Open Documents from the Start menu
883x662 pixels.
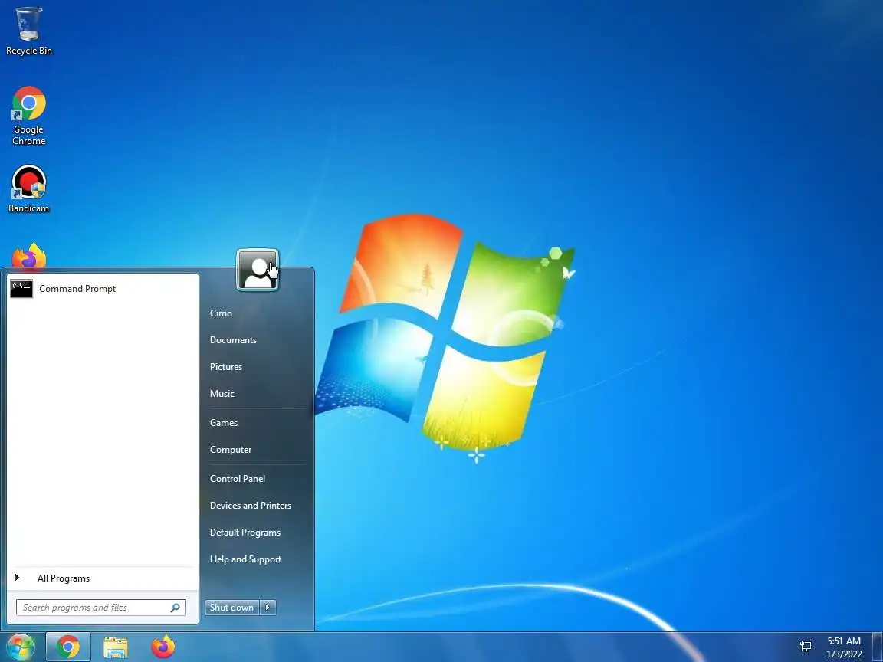[233, 340]
